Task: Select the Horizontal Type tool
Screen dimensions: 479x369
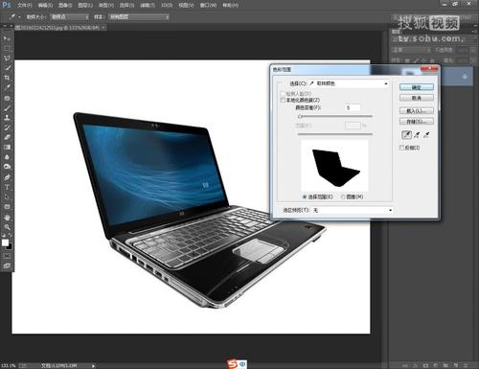Action: click(x=7, y=187)
